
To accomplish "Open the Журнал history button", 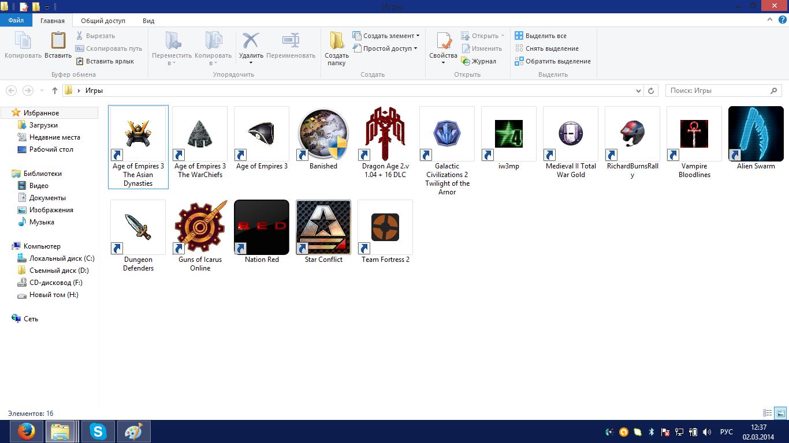I will point(479,61).
